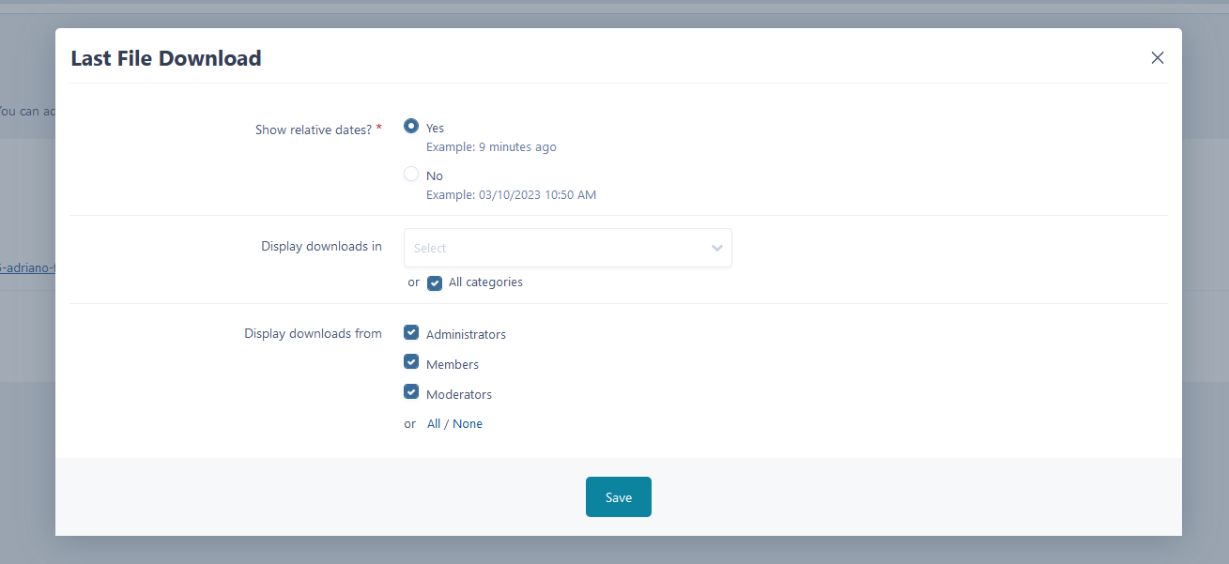Click the empty No radio circle
The width and height of the screenshot is (1229, 564).
pyautogui.click(x=411, y=174)
